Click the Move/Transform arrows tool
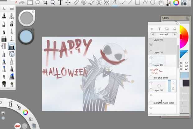 click(x=68, y=3)
